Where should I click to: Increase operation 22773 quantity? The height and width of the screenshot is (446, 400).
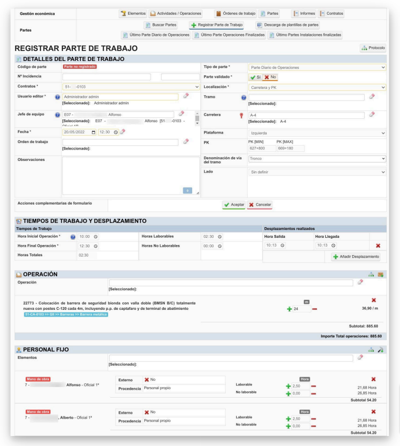[x=289, y=309]
